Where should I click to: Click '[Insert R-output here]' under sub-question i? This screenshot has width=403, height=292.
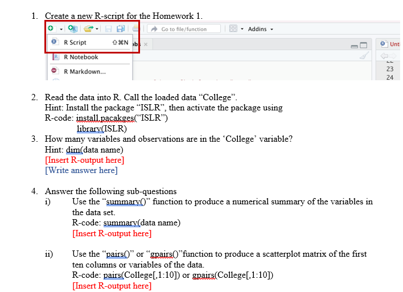pyautogui.click(x=112, y=233)
